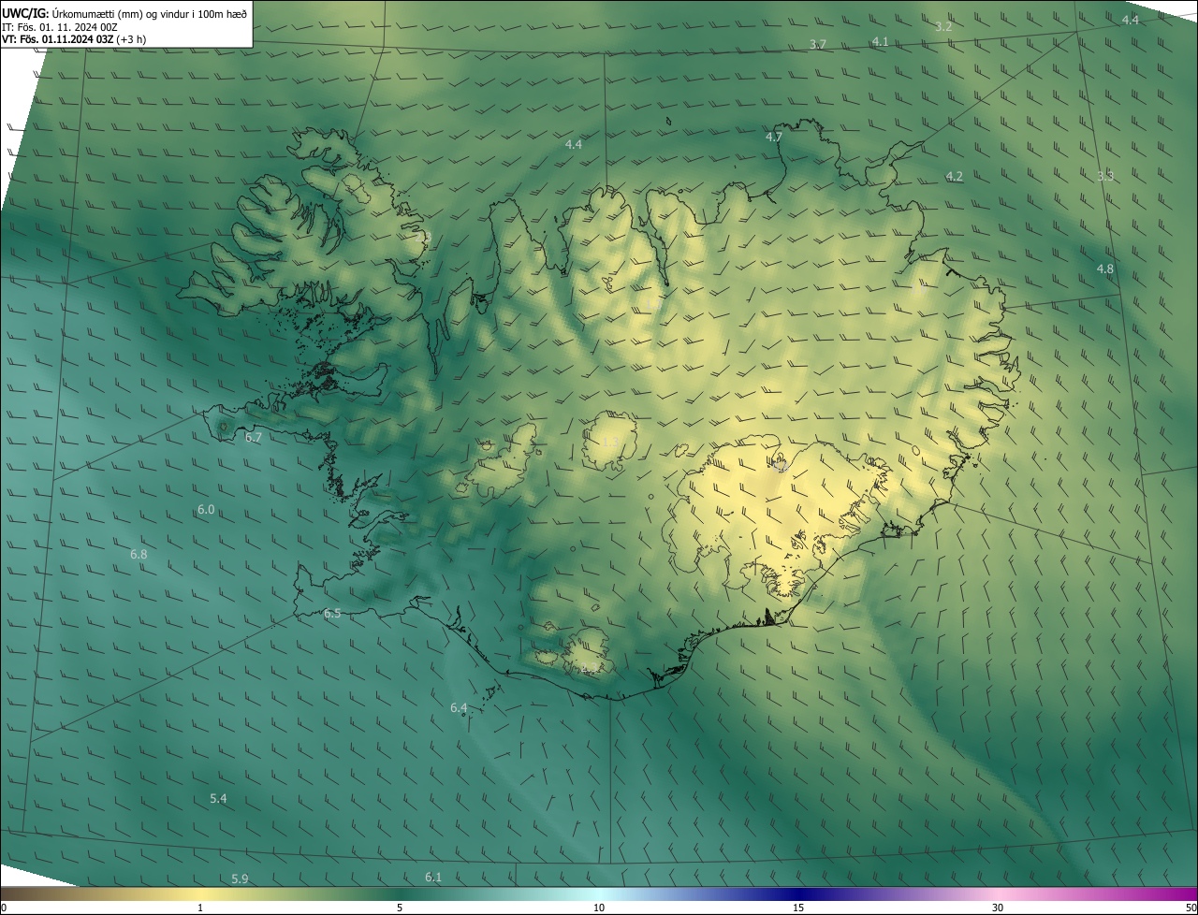
Task: Click the 5.4 value on the map
Action: [218, 799]
